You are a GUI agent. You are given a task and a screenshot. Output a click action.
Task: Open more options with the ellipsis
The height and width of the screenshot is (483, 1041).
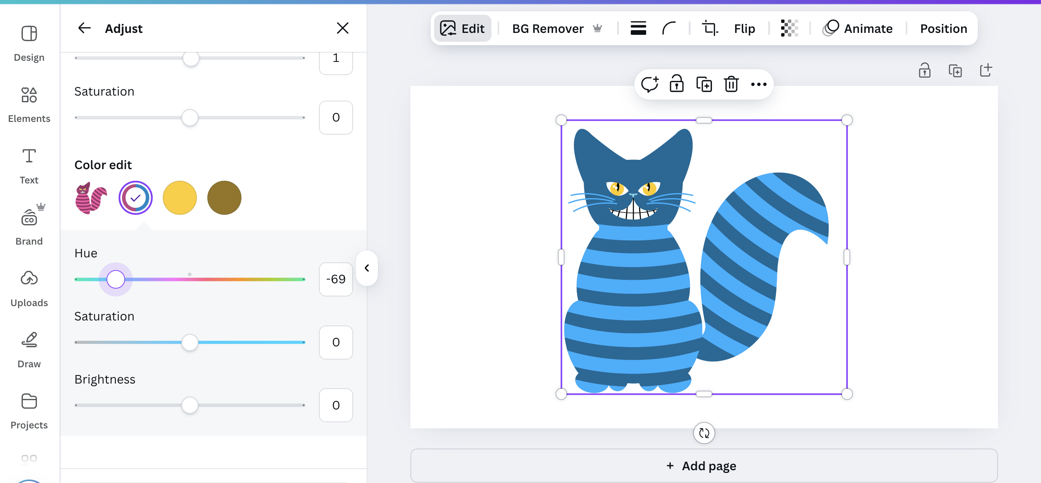tap(758, 84)
